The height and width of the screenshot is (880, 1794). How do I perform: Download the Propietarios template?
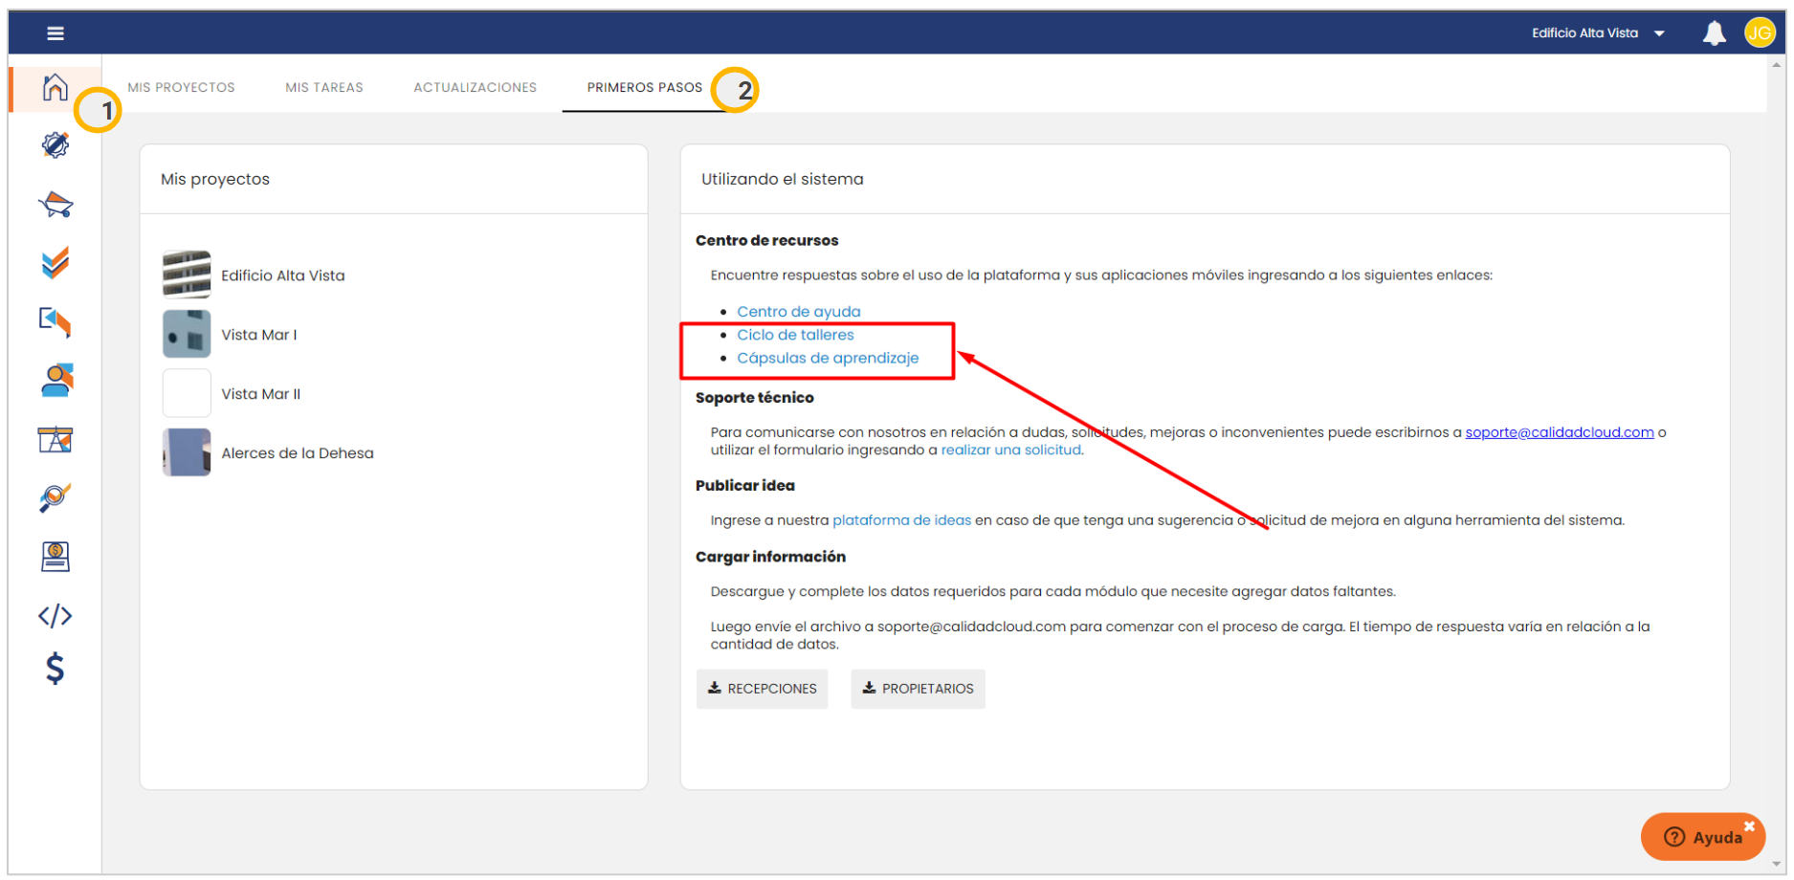click(918, 689)
